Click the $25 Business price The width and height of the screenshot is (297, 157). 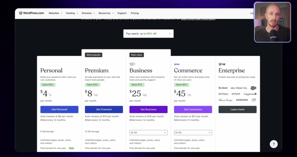[x=135, y=93]
